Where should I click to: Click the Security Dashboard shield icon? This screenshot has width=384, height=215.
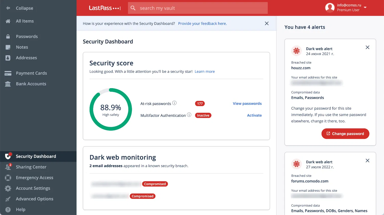pos(8,156)
